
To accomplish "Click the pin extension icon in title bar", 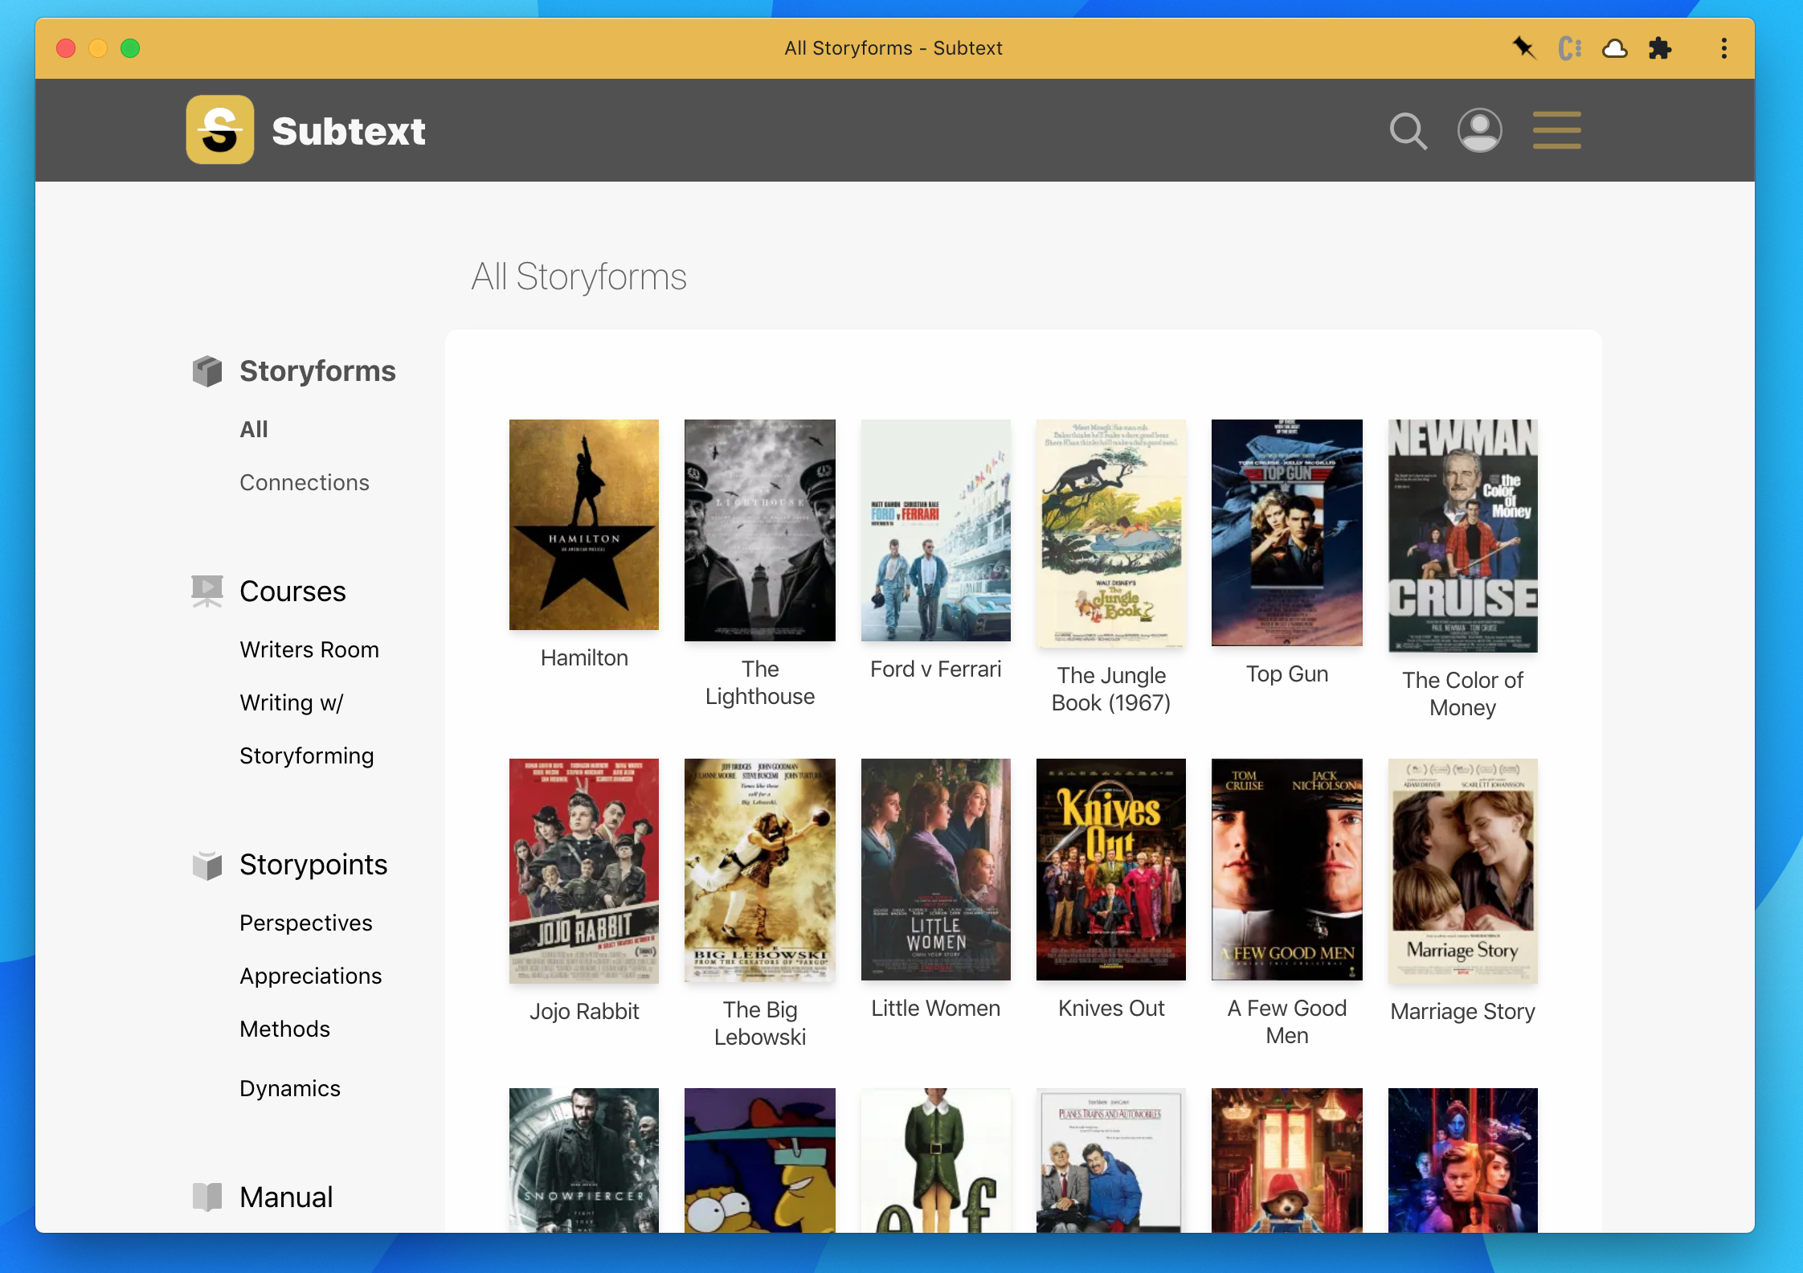I will click(1523, 48).
